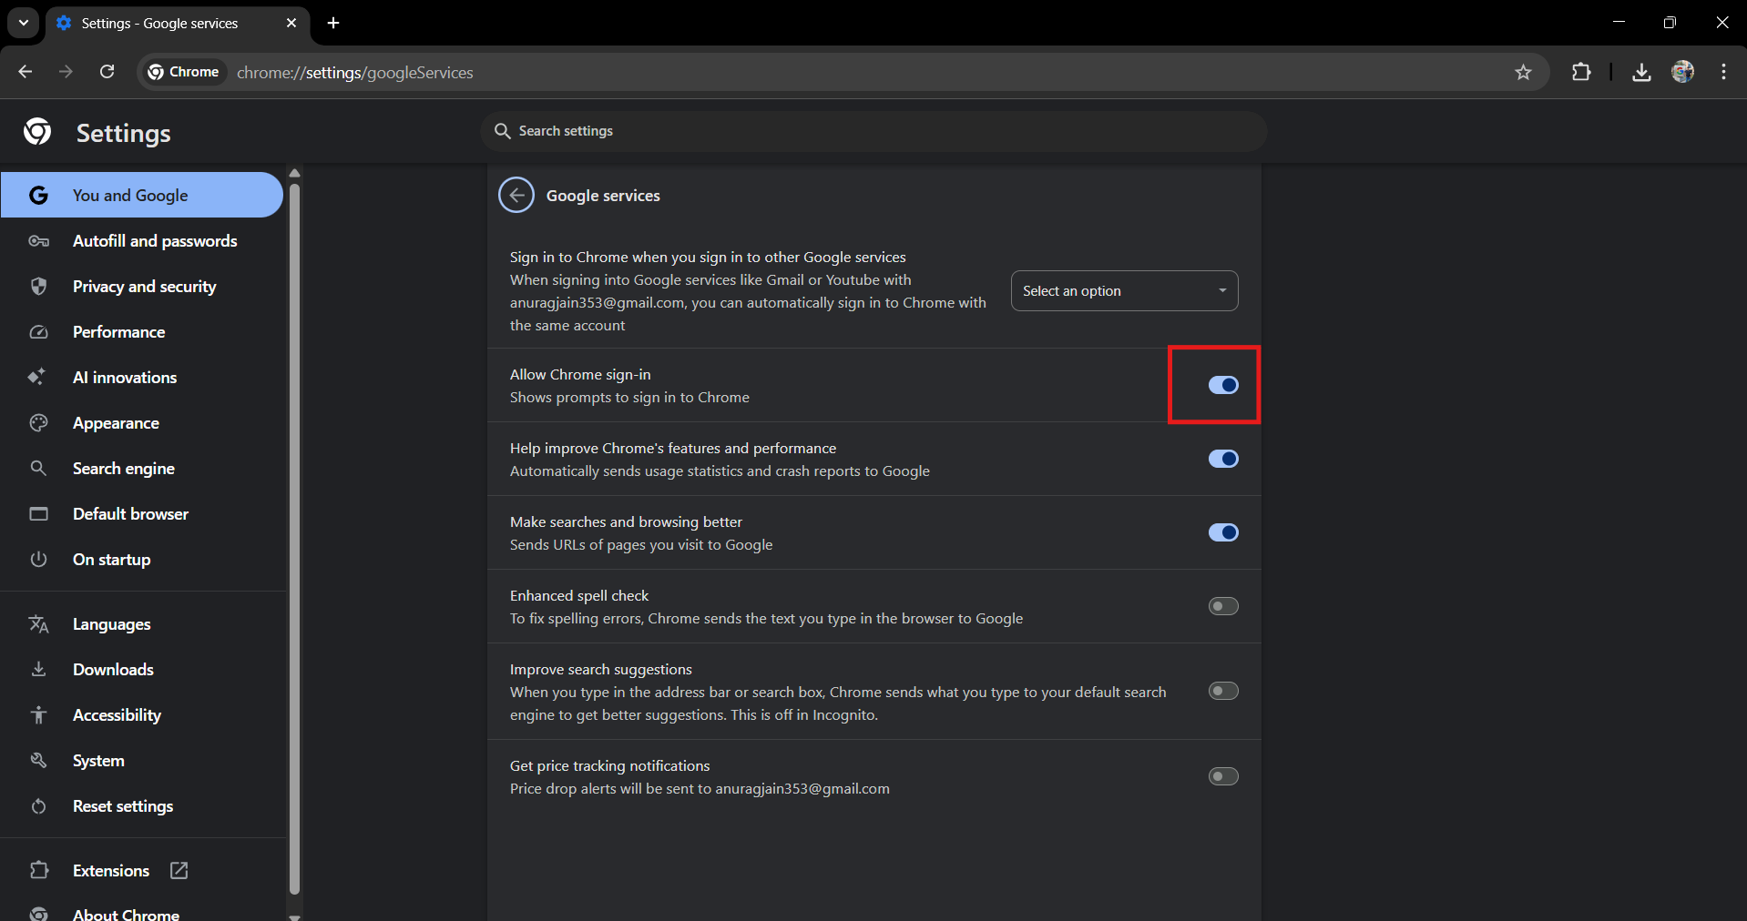Open the Customize and control Chrome menu
Viewport: 1747px width, 921px height.
(x=1723, y=72)
